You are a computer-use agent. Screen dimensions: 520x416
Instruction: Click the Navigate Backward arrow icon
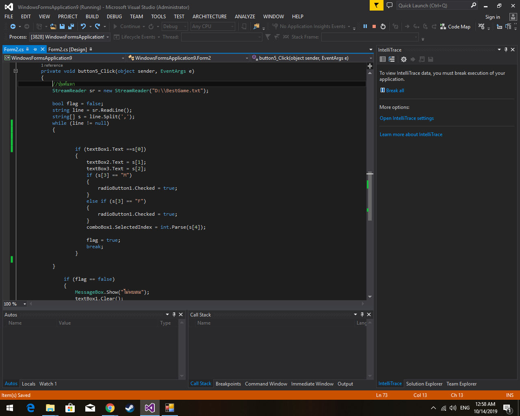click(x=13, y=26)
